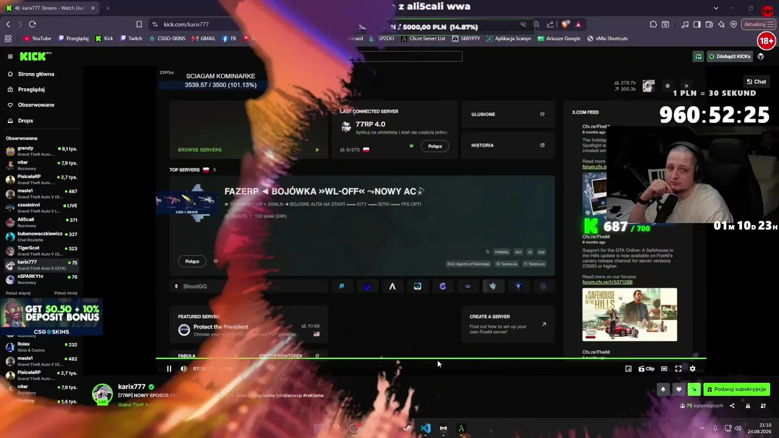This screenshot has width=779, height=438.
Task: Open Aplikacja Scanye bookmark
Action: tap(509, 38)
